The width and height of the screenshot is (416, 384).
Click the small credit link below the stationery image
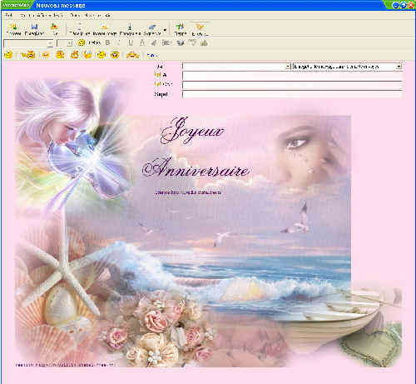pyautogui.click(x=65, y=365)
